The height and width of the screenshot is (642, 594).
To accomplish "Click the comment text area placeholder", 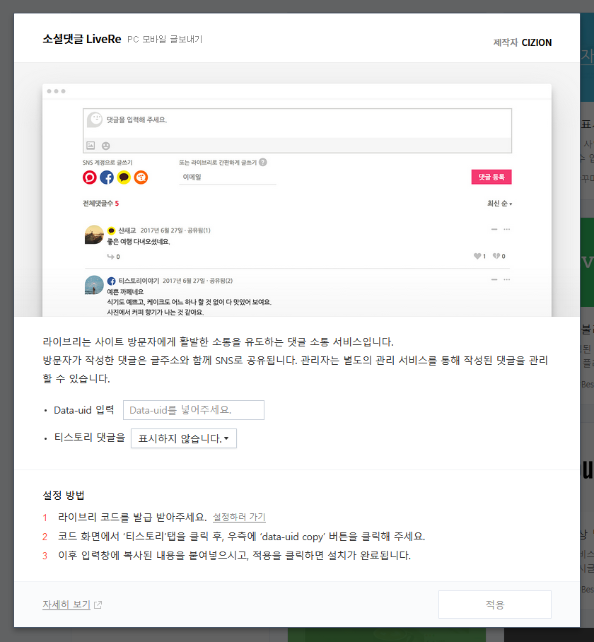I will click(x=136, y=119).
